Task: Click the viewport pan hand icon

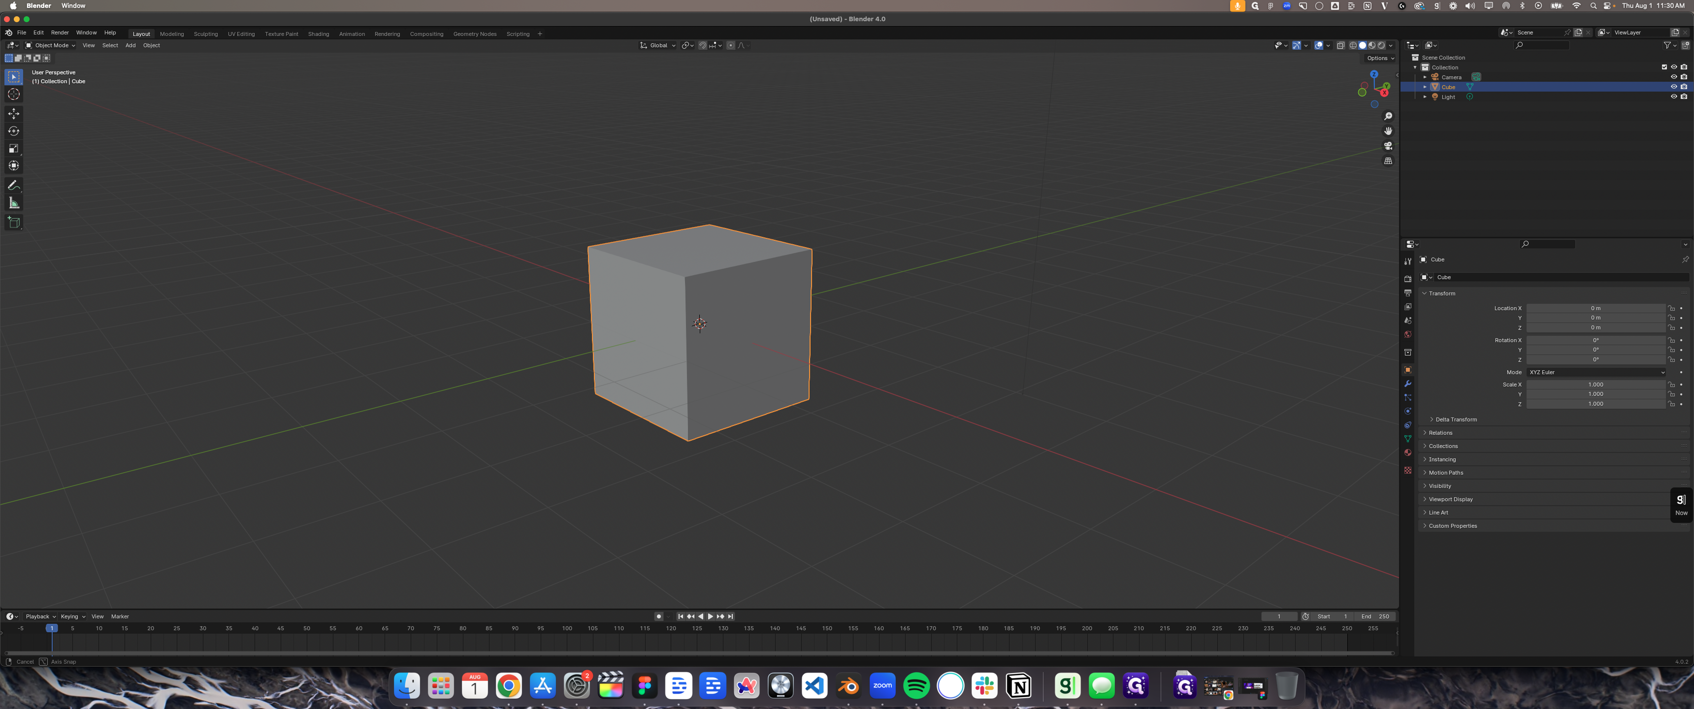Action: pos(1388,131)
